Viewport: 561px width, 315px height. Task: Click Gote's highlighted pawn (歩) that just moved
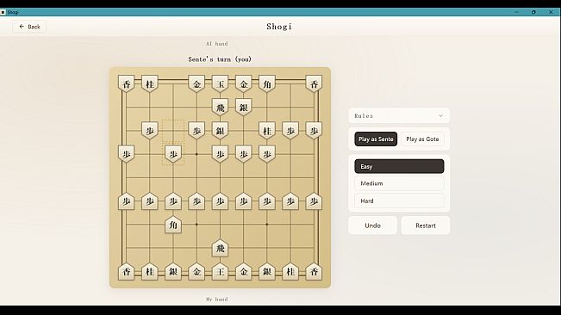click(x=173, y=154)
